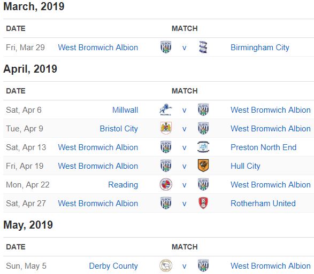This screenshot has height=274, width=314.
Task: Click the Reading club crest
Action: coord(166,184)
